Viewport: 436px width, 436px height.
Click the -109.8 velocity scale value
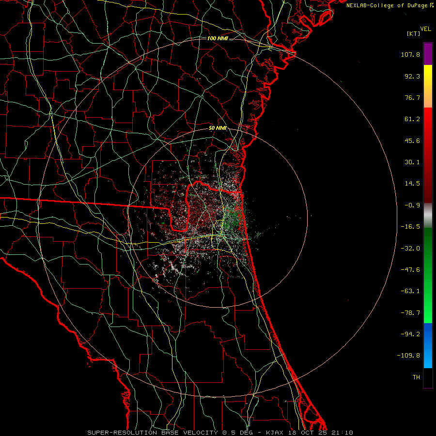point(408,356)
